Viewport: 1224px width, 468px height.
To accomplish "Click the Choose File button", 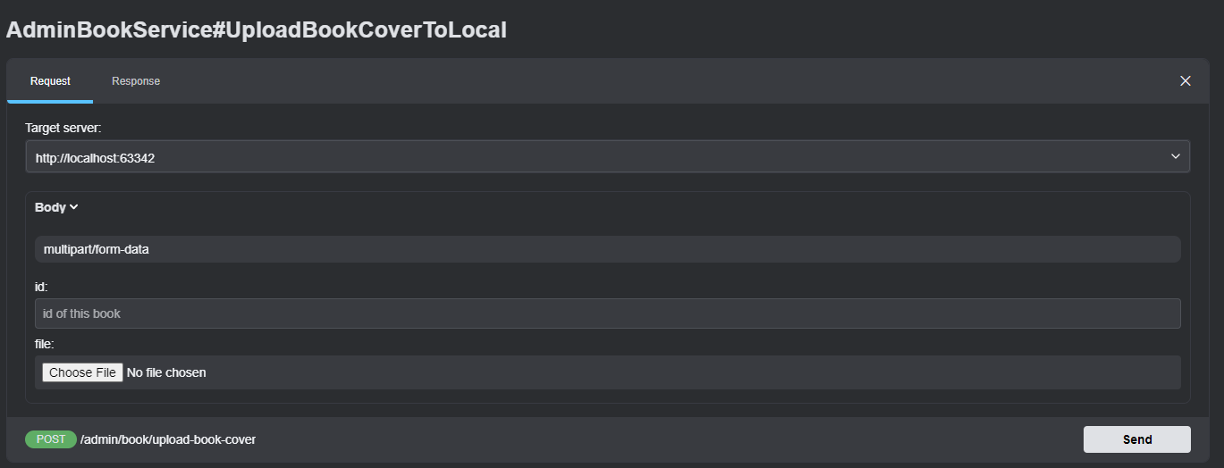I will 82,372.
